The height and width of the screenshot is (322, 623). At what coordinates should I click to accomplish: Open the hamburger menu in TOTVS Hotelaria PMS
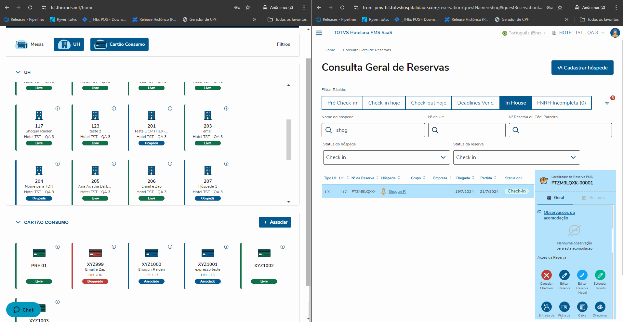point(319,33)
